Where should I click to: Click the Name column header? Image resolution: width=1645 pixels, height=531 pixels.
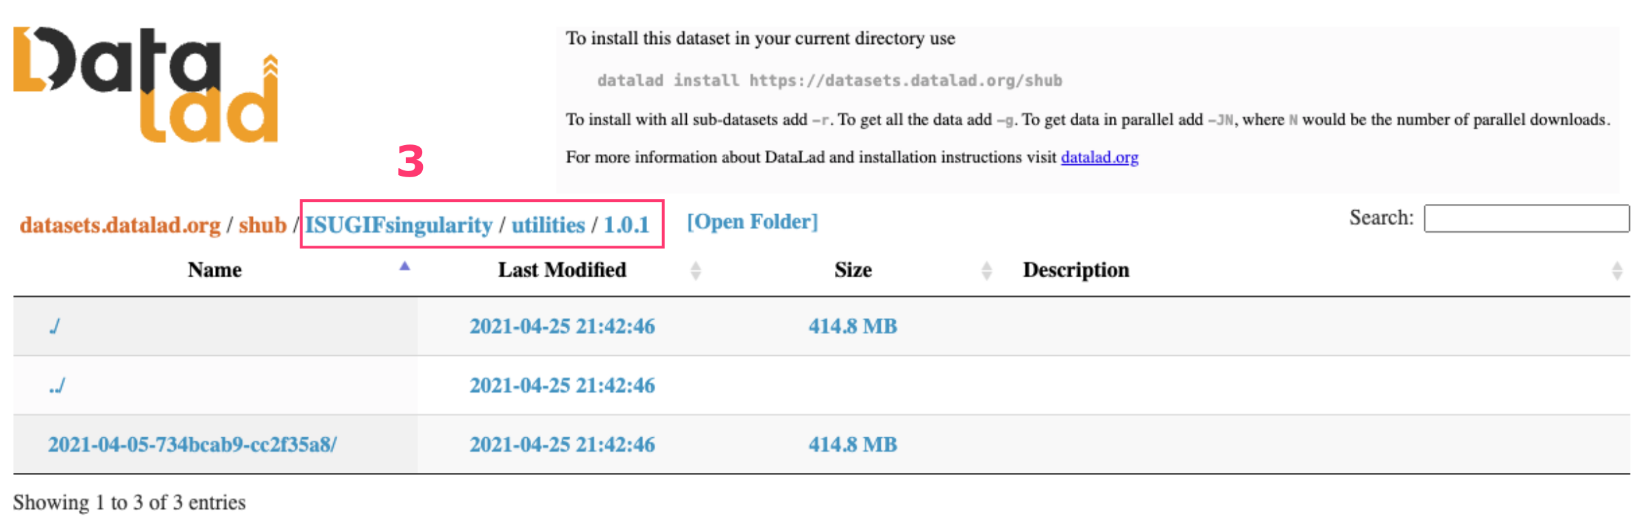coord(215,270)
